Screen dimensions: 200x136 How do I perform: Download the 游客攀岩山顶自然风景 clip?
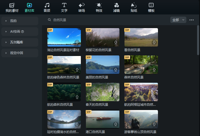(154, 124)
